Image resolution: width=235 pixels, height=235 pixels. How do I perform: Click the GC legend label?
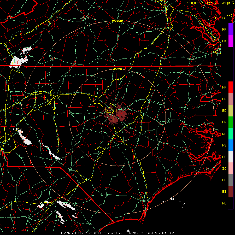[224, 180]
